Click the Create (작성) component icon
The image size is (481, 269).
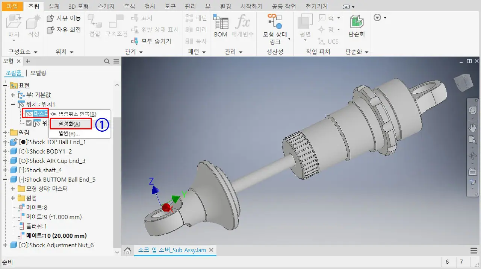(33, 22)
